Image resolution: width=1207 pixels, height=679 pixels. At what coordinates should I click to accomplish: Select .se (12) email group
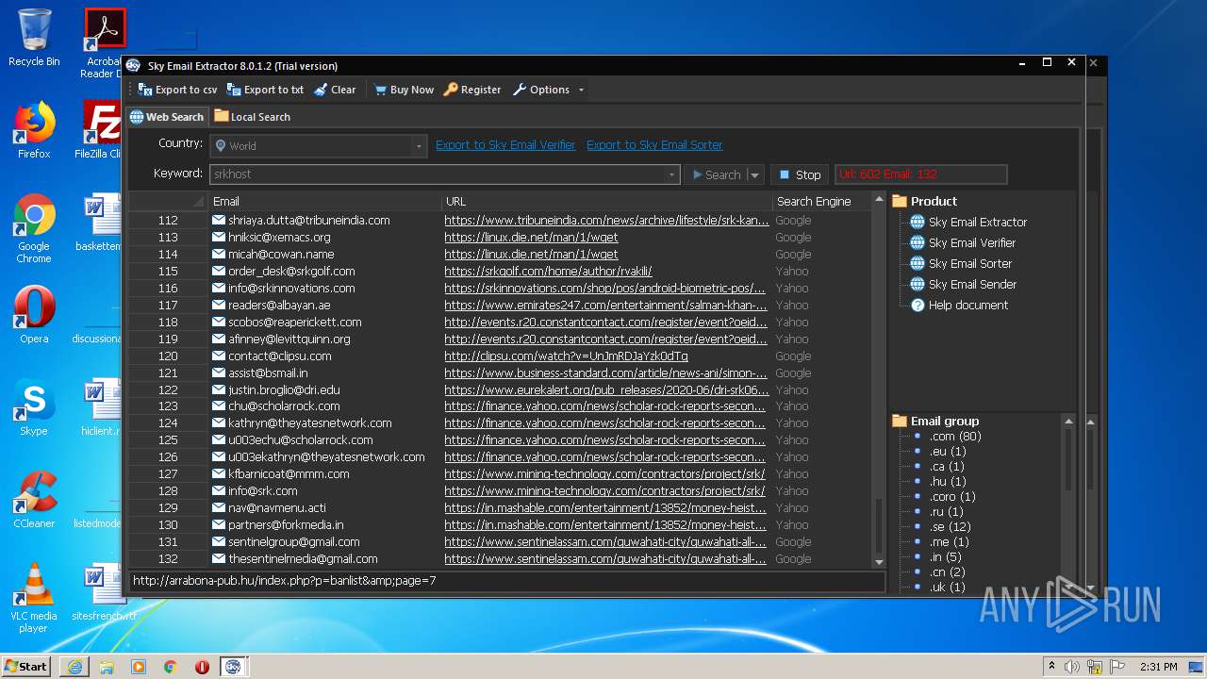(951, 526)
